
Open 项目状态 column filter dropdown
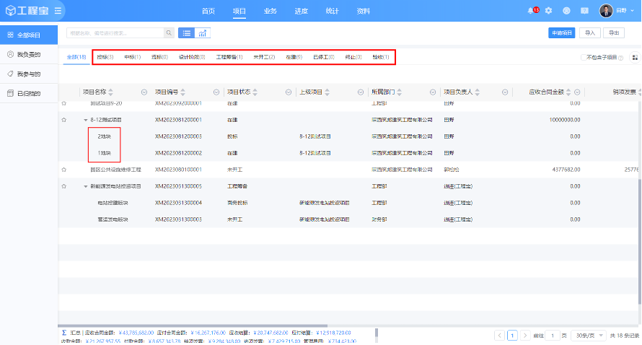click(289, 92)
